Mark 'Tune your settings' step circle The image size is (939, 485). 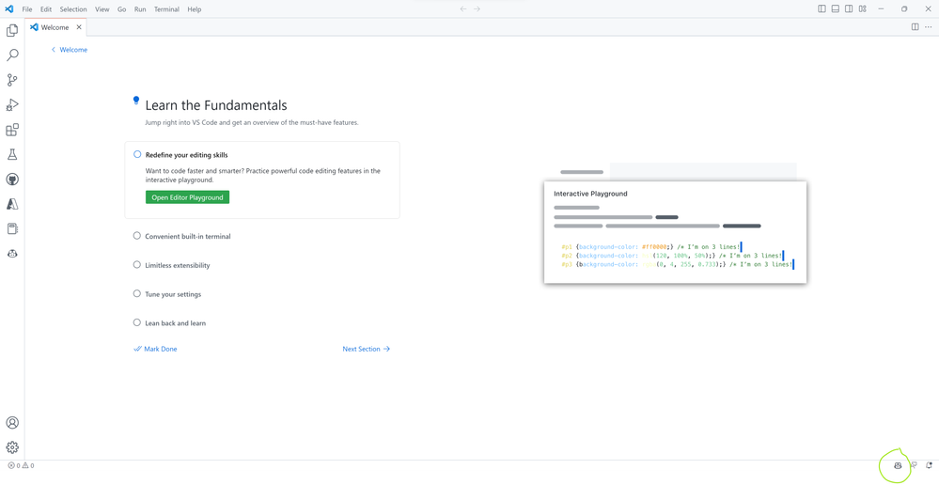click(137, 294)
